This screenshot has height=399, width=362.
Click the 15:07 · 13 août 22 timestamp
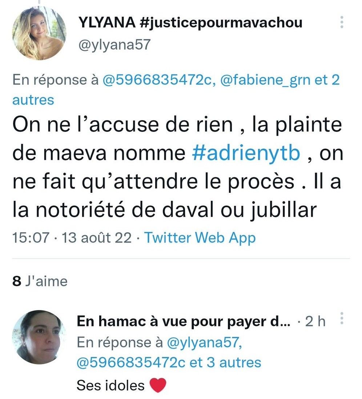point(72,238)
